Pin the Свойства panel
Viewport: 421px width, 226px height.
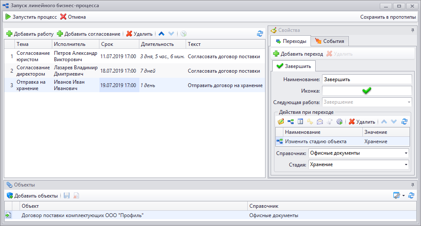click(x=413, y=31)
